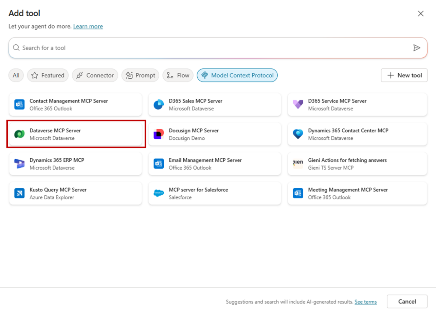This screenshot has width=436, height=312.
Task: Create a New tool
Action: [404, 75]
